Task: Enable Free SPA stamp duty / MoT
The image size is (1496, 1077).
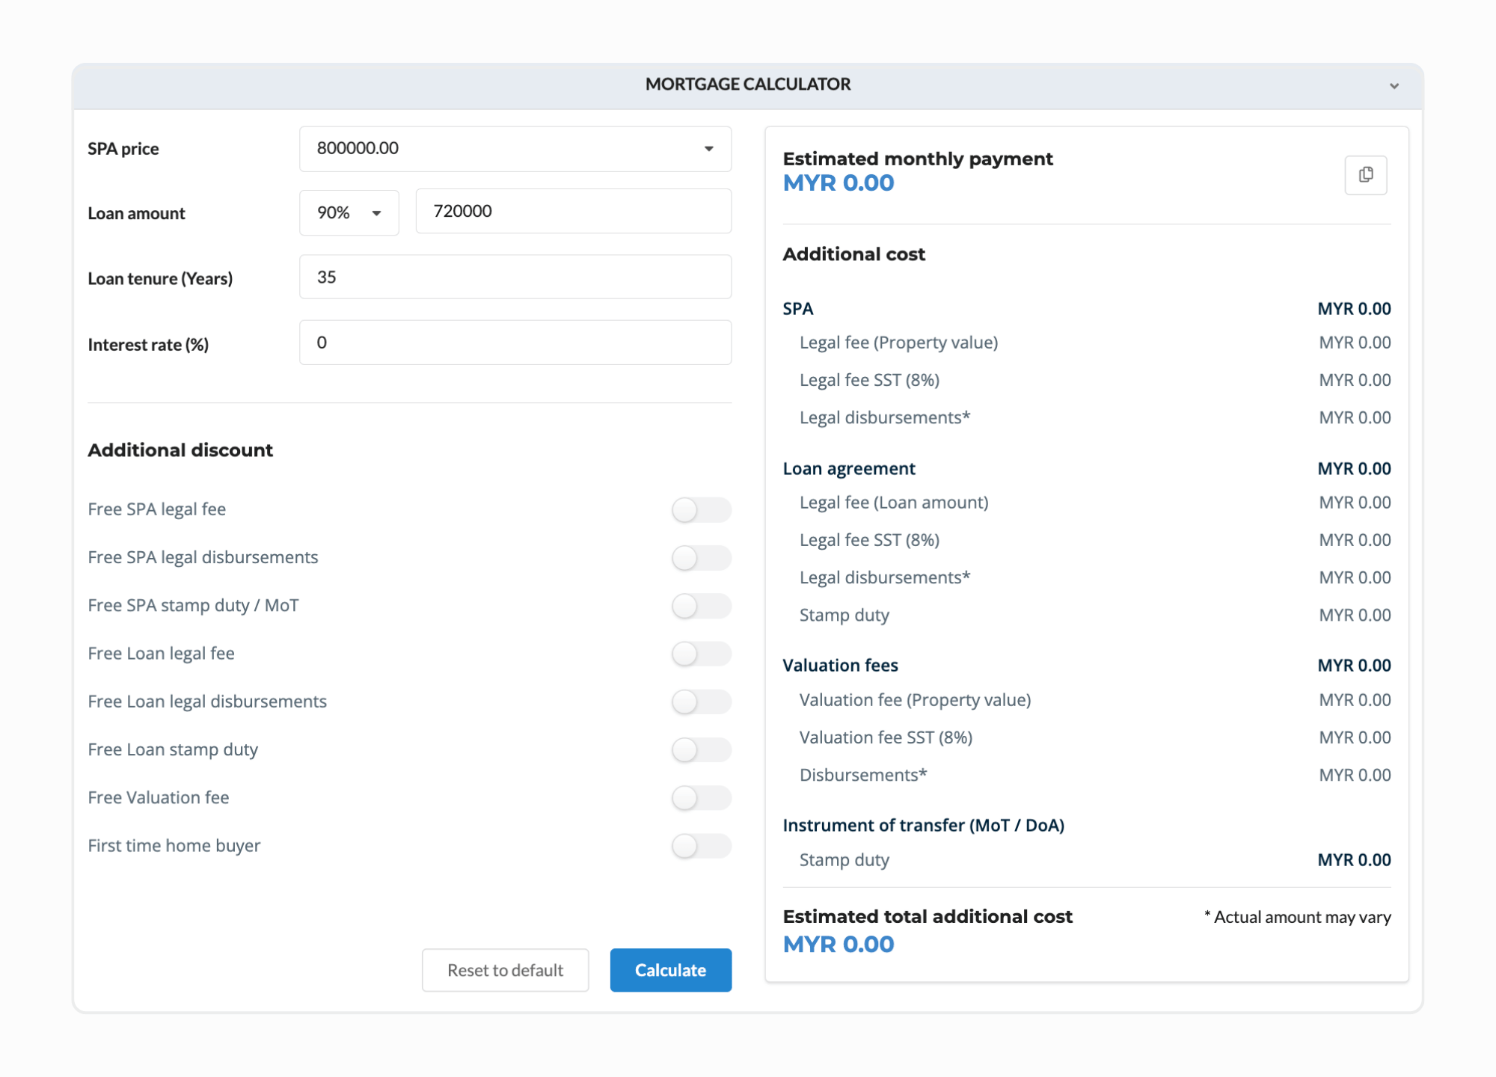Action: [x=701, y=606]
